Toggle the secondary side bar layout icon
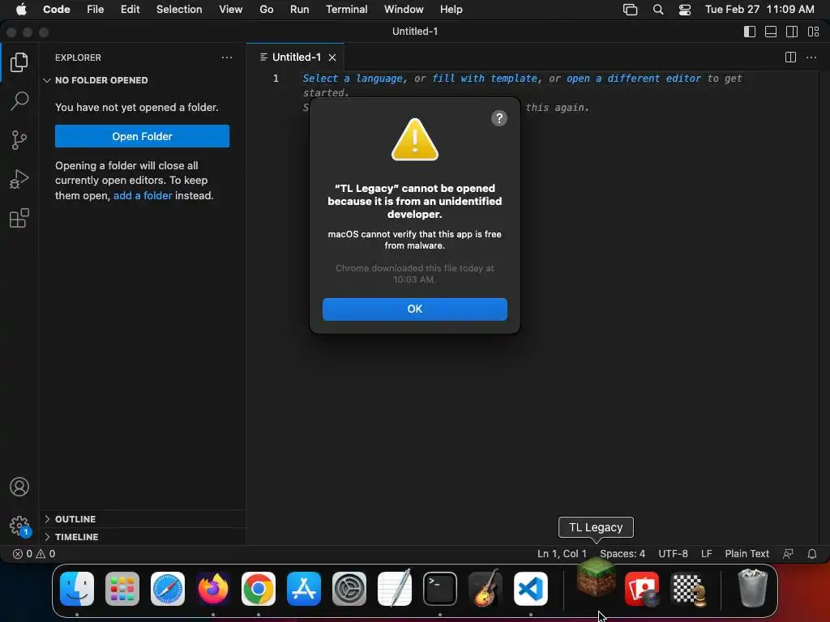The height and width of the screenshot is (622, 830). point(792,32)
